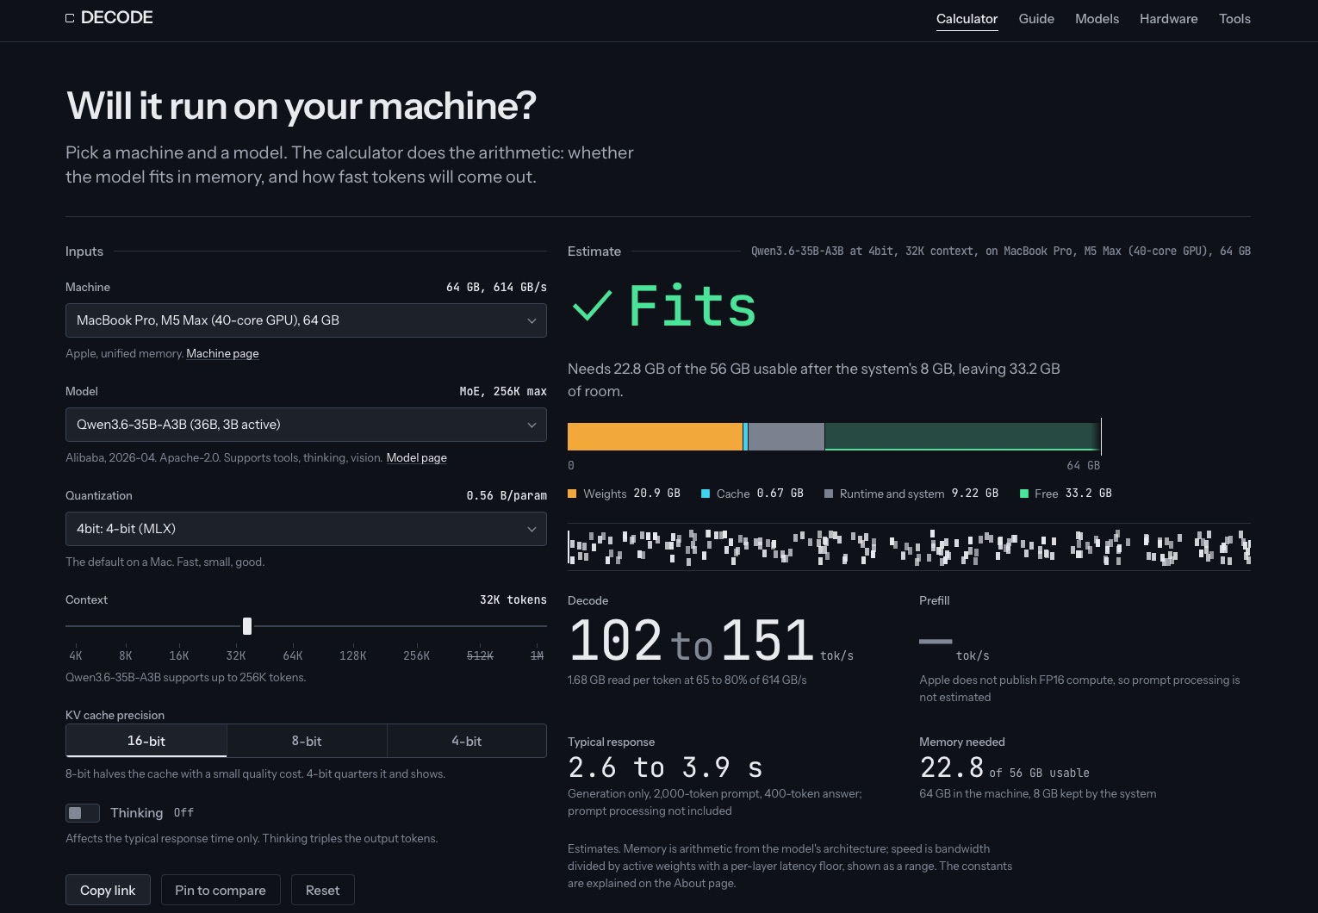Open the Quantization dropdown showing 4-bit (MLX)

point(306,529)
